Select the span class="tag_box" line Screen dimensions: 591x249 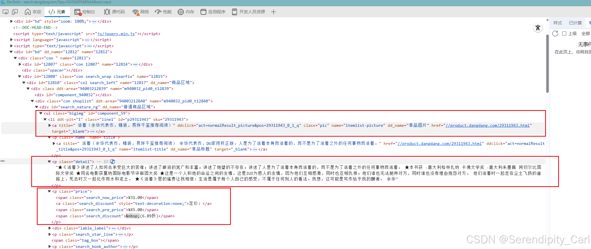click(x=85, y=240)
